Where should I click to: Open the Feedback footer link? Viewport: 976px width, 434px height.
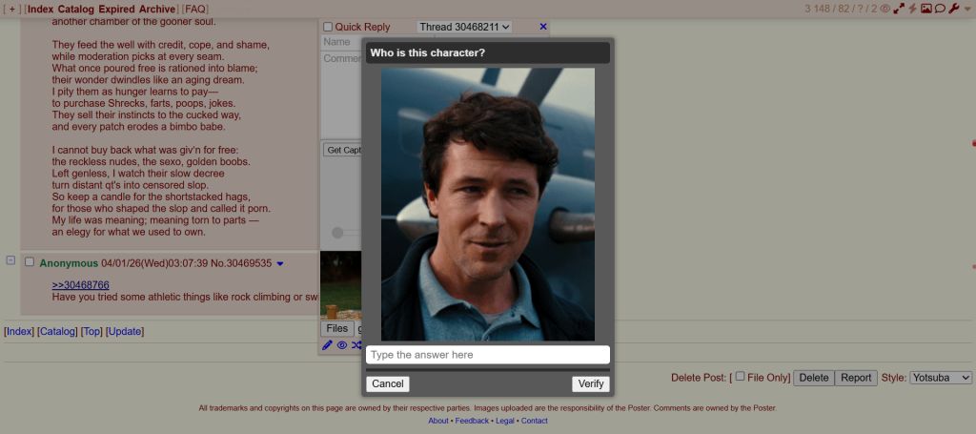click(x=472, y=421)
